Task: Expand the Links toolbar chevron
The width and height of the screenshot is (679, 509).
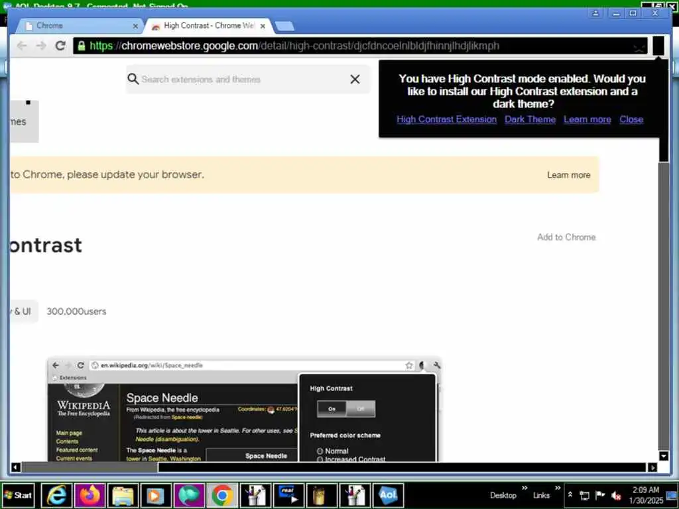Action: tap(558, 488)
